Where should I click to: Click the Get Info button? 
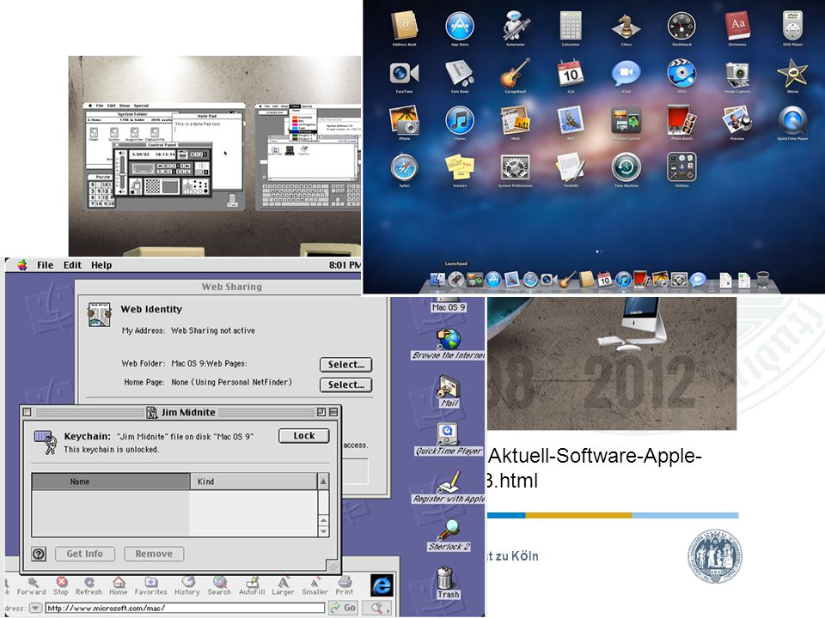click(85, 554)
